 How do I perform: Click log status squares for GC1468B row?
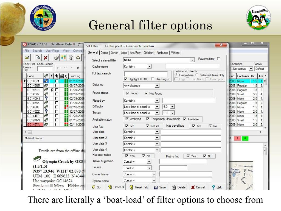66,107
